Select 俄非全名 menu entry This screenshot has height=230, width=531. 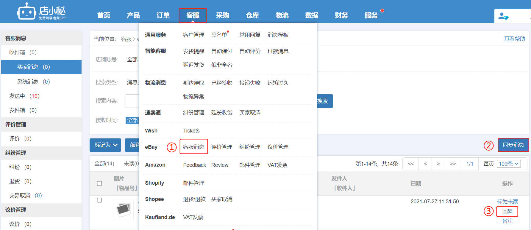(222, 65)
